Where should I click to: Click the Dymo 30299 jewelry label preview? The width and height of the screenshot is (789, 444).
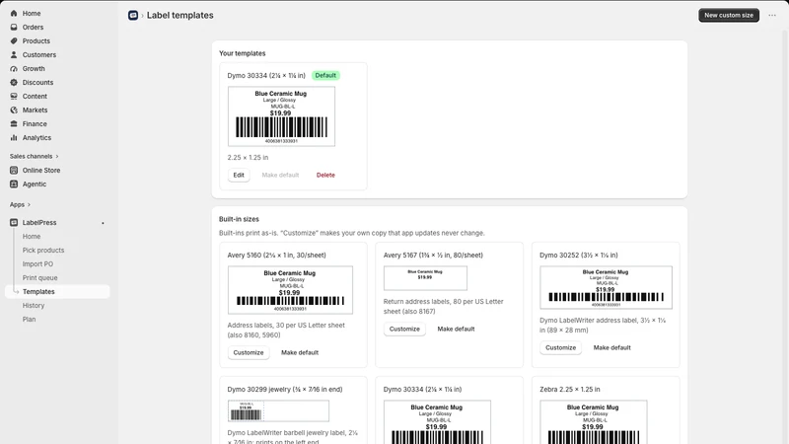[278, 411]
